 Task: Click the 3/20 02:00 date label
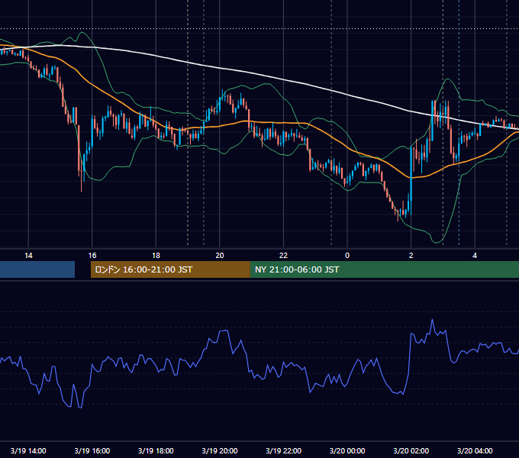coord(411,450)
